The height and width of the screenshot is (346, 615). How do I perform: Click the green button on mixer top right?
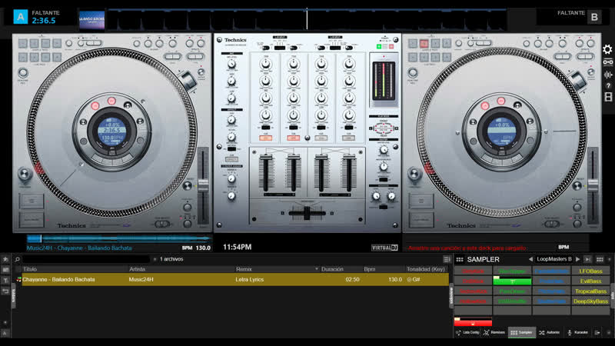tap(379, 46)
